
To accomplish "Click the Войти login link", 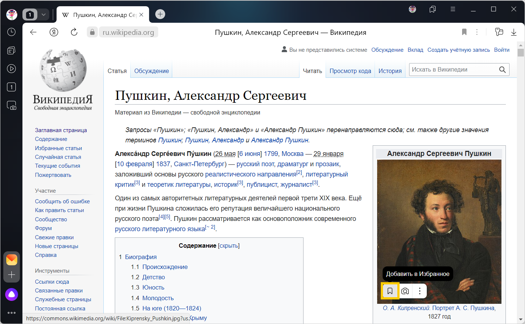I will pyautogui.click(x=502, y=50).
